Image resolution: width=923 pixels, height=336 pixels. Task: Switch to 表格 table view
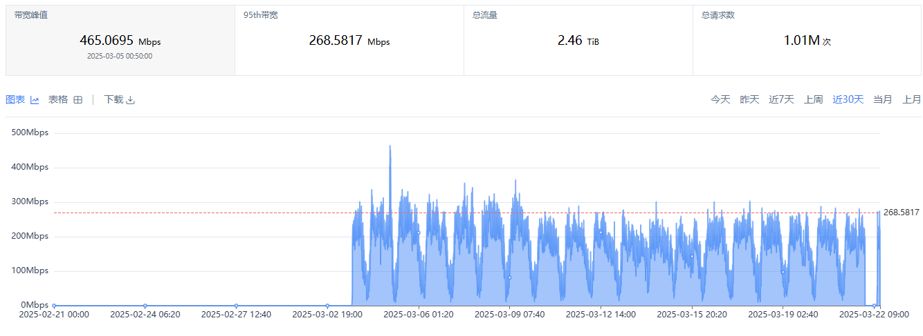[x=65, y=99]
